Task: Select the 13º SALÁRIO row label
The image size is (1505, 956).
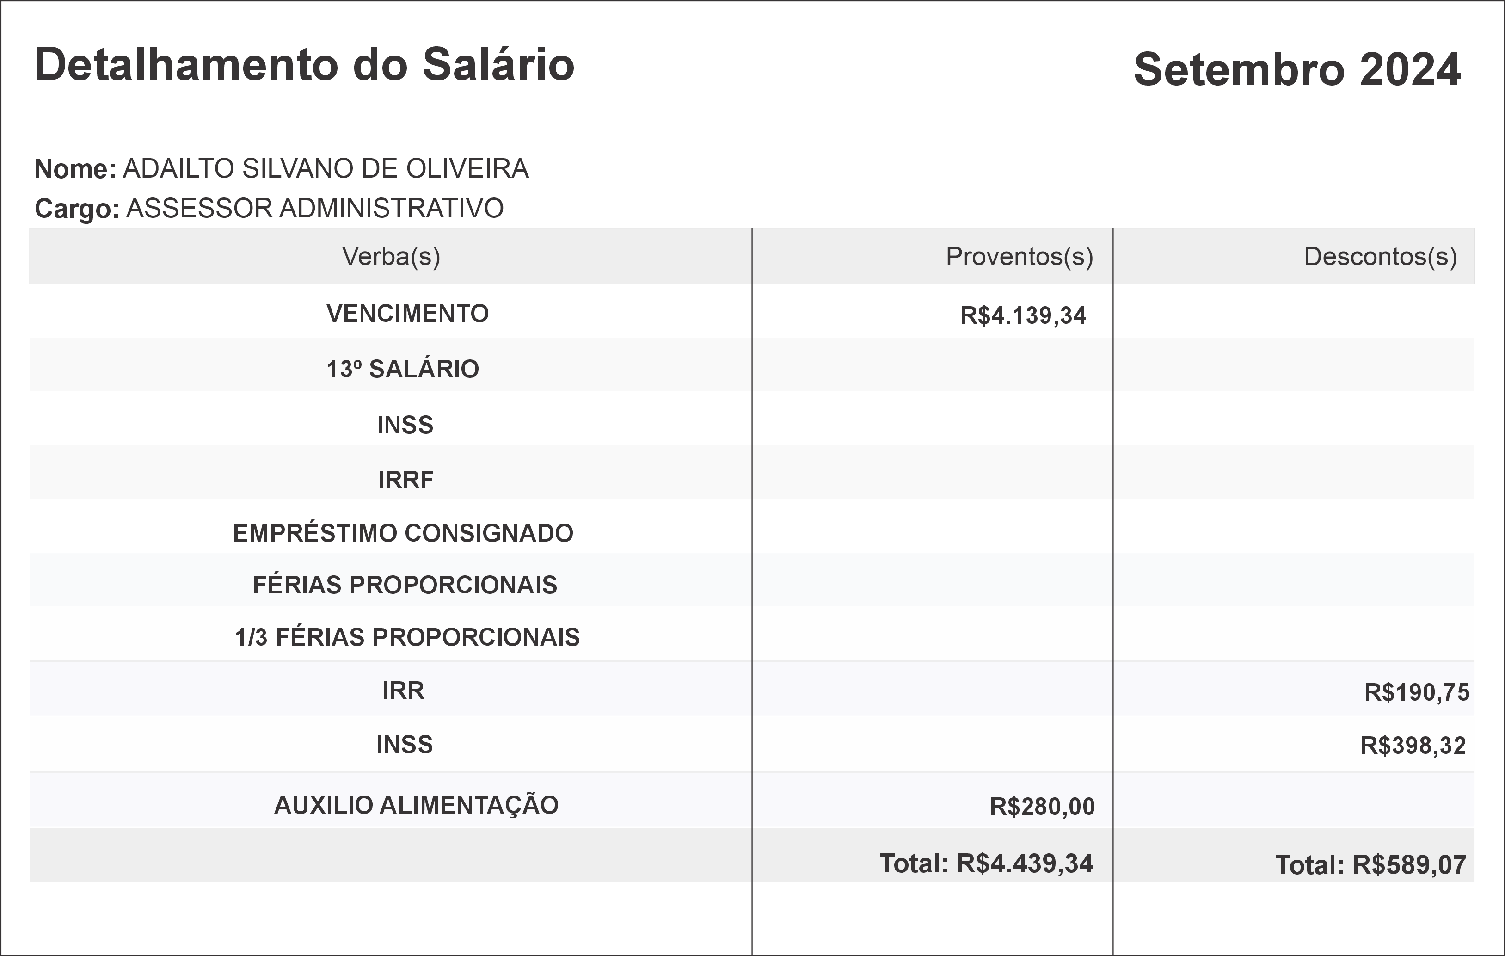Action: [x=403, y=369]
